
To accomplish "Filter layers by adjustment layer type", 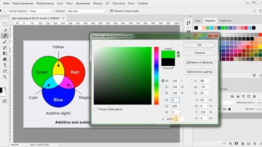I will (238, 96).
